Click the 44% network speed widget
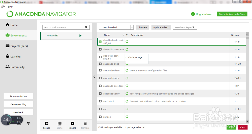Screen dimensions: 252x134 point(12,120)
